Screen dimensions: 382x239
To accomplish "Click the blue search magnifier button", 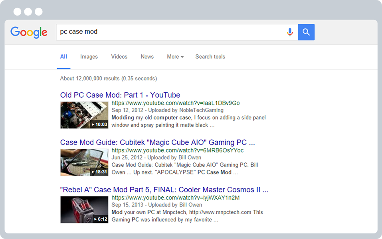I will (306, 32).
